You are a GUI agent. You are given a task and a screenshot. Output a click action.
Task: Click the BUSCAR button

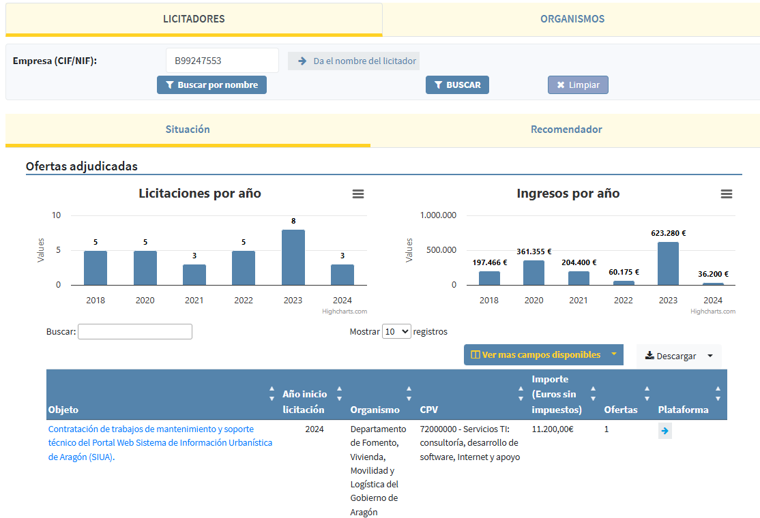pos(457,85)
